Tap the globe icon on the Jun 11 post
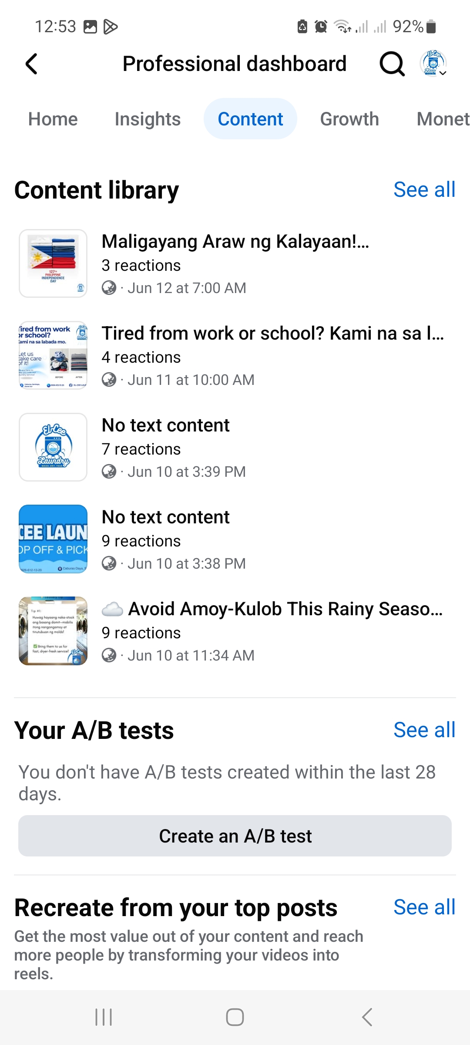 pos(109,380)
